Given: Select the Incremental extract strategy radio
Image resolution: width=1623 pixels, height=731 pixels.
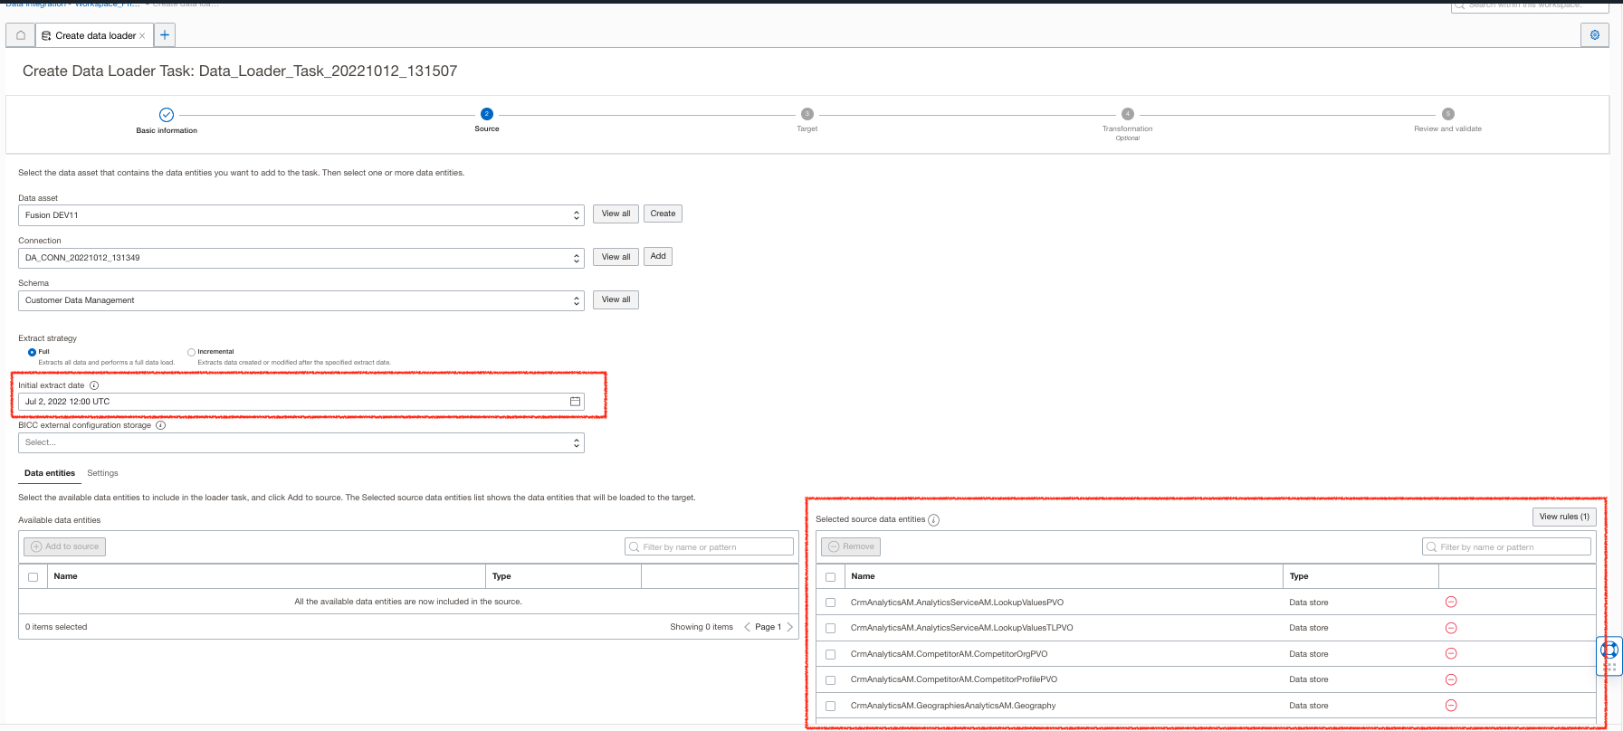Looking at the screenshot, I should (x=191, y=352).
